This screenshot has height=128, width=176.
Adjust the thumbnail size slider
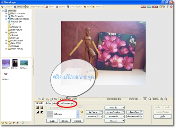pos(23,122)
